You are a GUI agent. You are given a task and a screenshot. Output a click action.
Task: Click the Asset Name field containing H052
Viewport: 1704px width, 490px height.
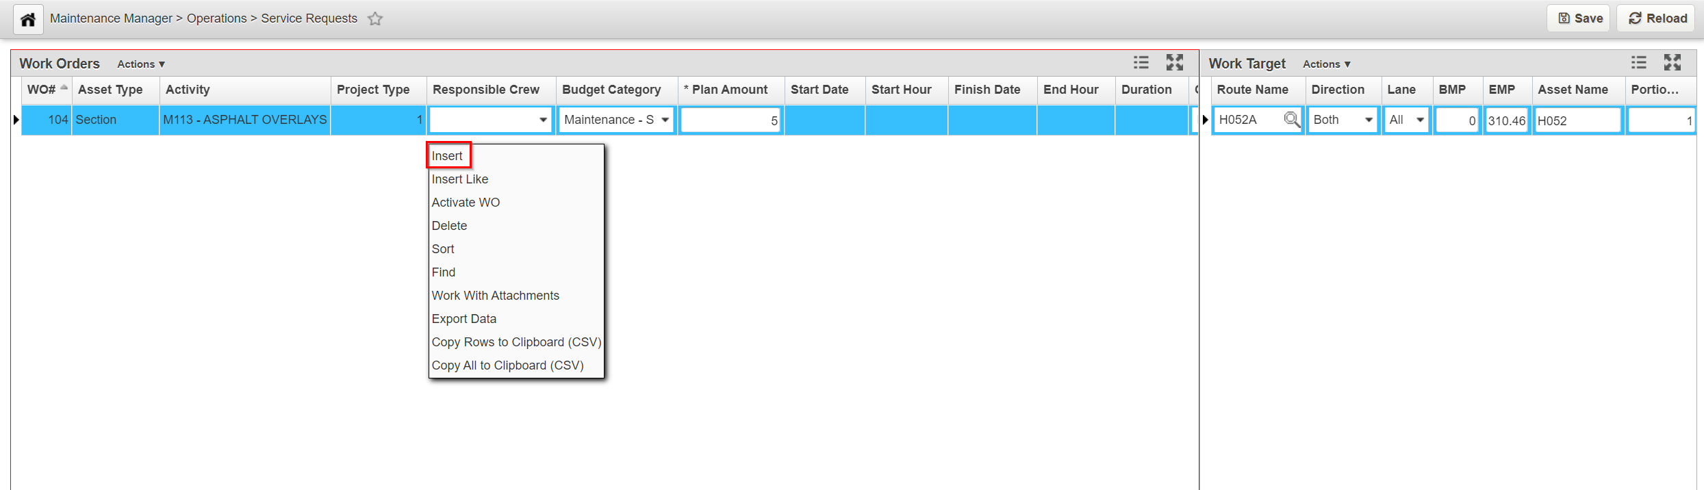pos(1577,120)
